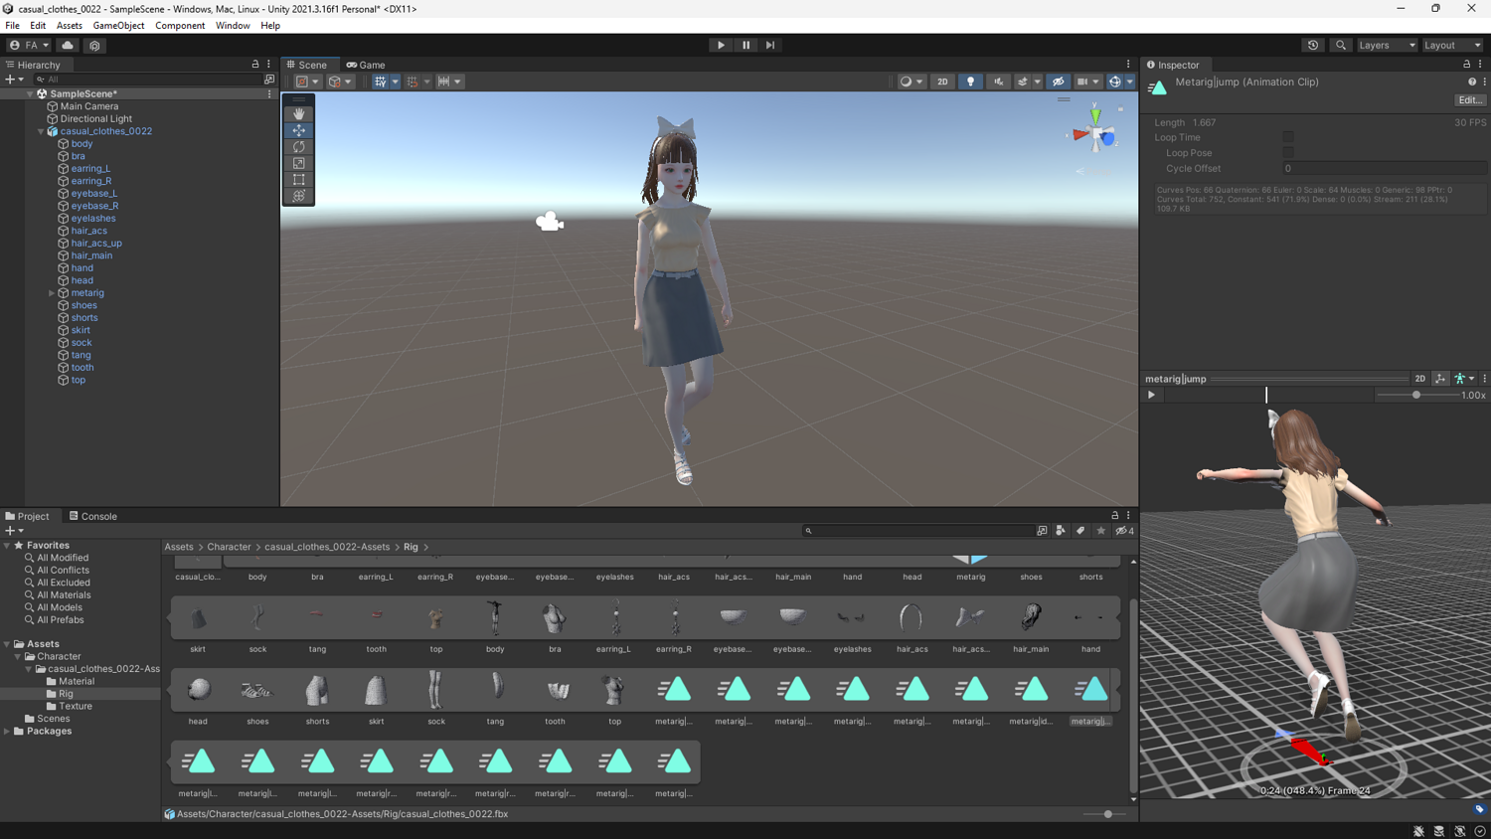Navigate to Character in the breadcrumb
Viewport: 1491px width, 839px height.
pyautogui.click(x=229, y=547)
